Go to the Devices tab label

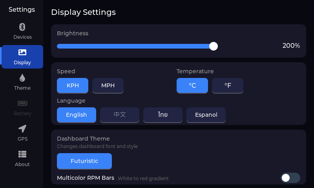[x=22, y=37]
